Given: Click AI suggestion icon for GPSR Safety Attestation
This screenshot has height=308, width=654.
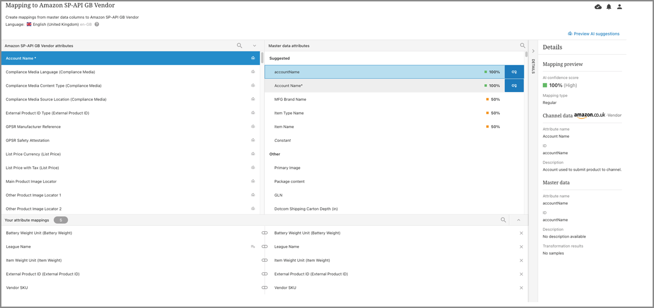Looking at the screenshot, I should click(x=253, y=140).
